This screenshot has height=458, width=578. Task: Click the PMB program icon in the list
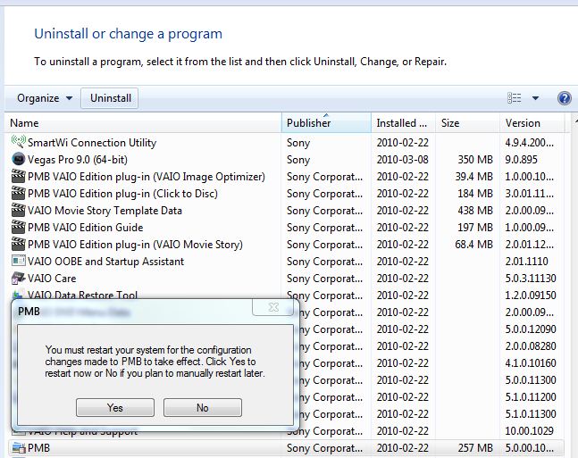click(18, 447)
